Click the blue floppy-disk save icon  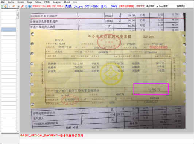pyautogui.click(x=30, y=6)
